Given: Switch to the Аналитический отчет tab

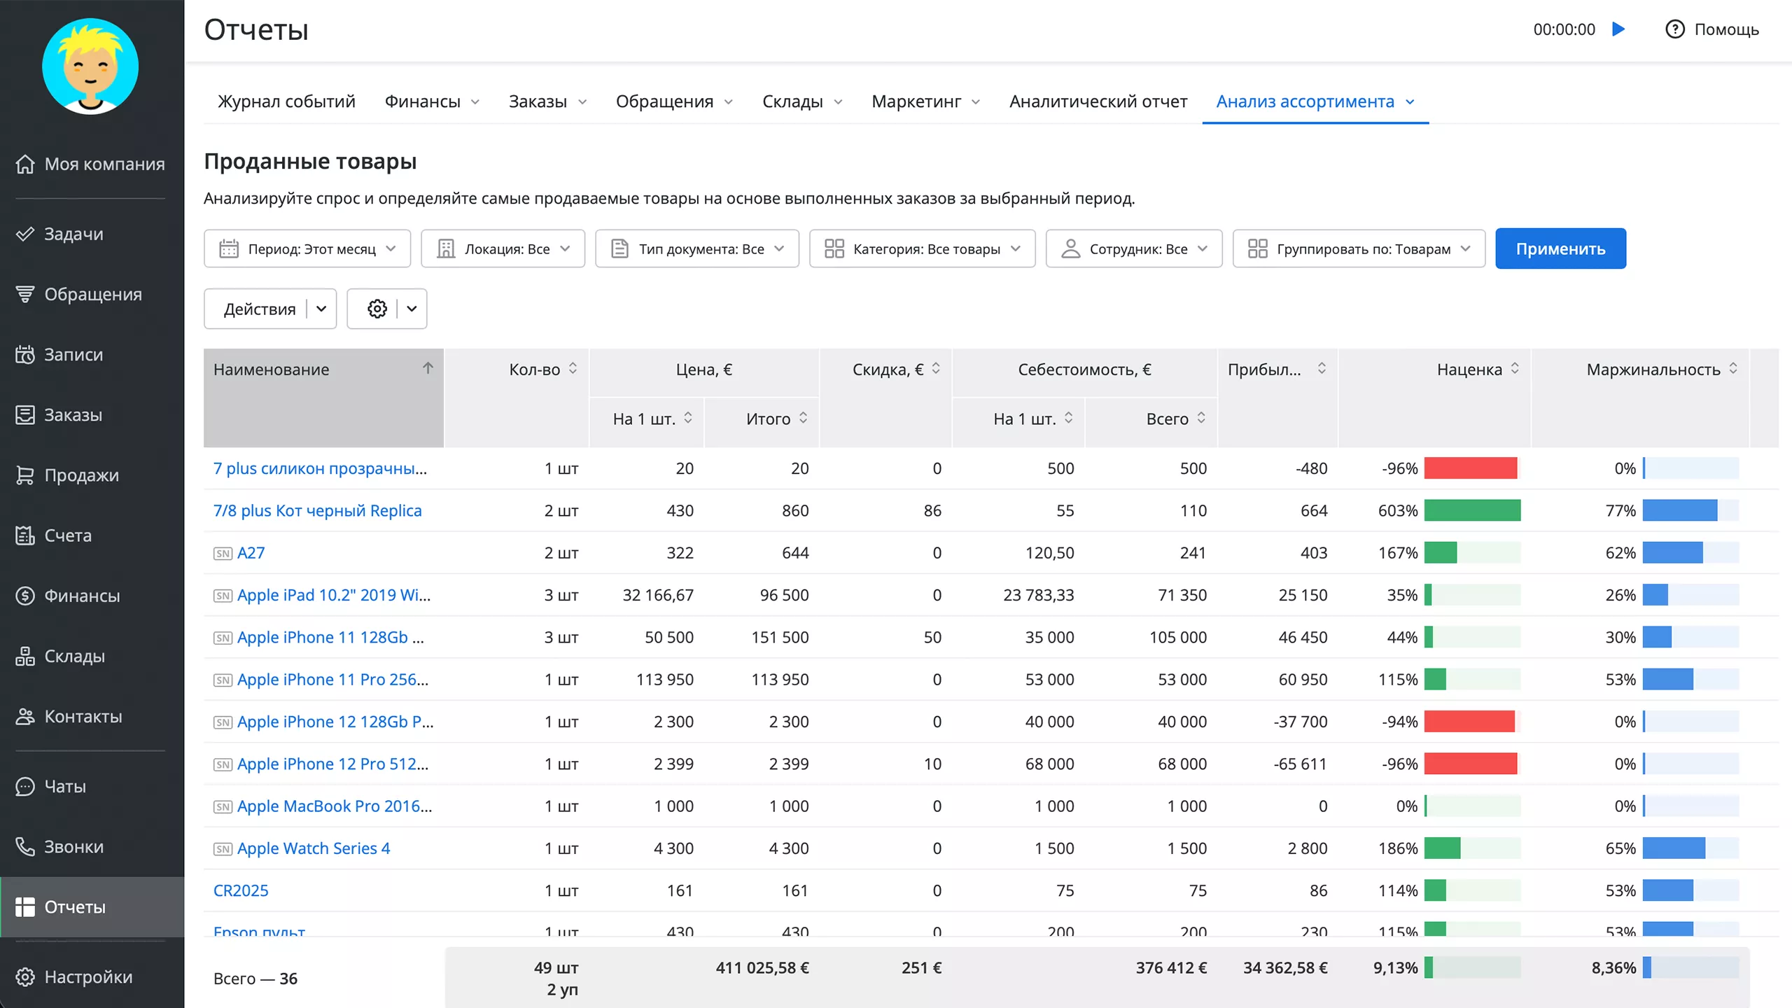Looking at the screenshot, I should point(1098,101).
